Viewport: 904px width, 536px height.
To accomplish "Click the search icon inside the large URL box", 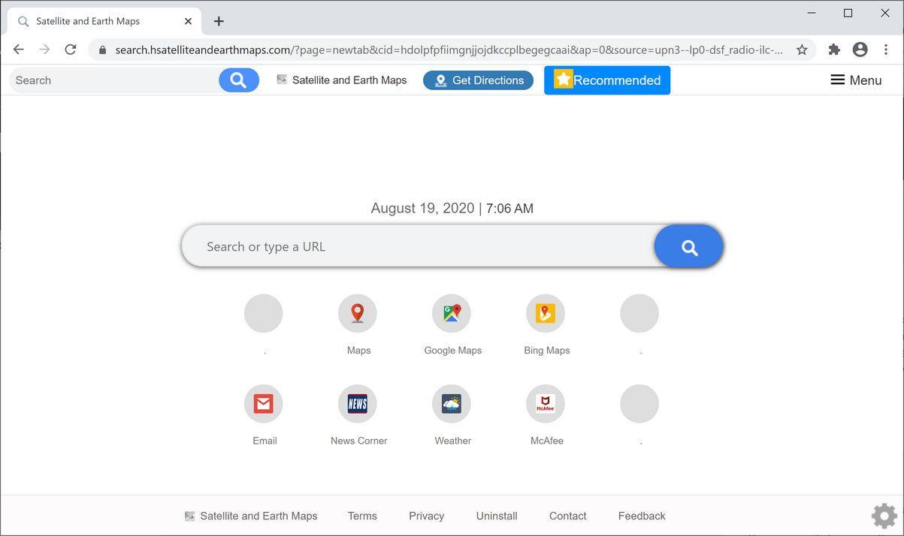I will point(687,245).
